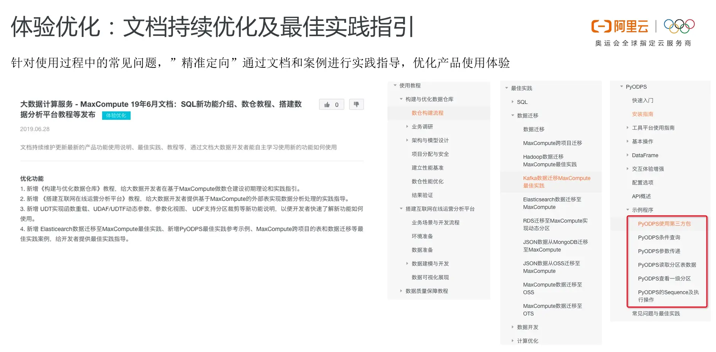The height and width of the screenshot is (352, 716).
Task: Expand the 数据质量保障教程 node
Action: pyautogui.click(x=401, y=291)
